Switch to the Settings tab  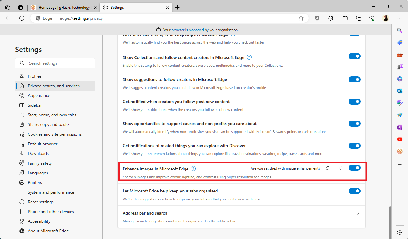click(x=136, y=8)
